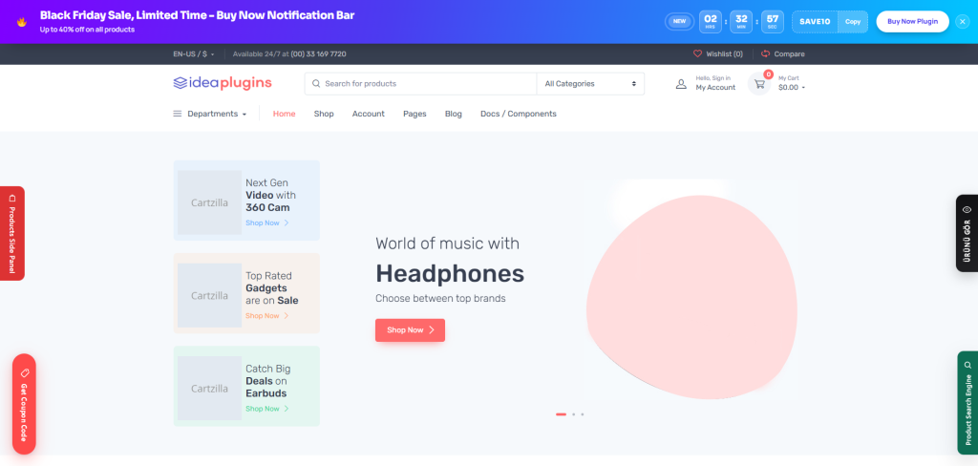Viewport: 978px width, 466px height.
Task: Expand the My Cart $0.00 dropdown
Action: click(792, 84)
